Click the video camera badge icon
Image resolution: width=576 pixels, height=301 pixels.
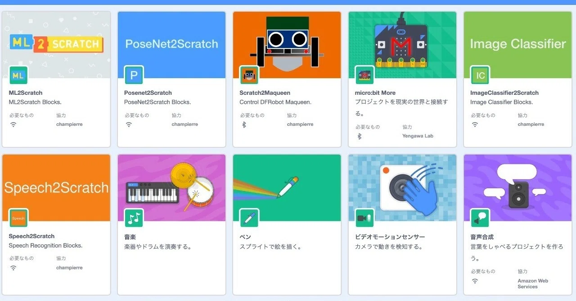(x=364, y=218)
